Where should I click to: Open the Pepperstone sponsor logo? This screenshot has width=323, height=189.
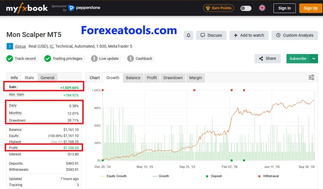(84, 8)
